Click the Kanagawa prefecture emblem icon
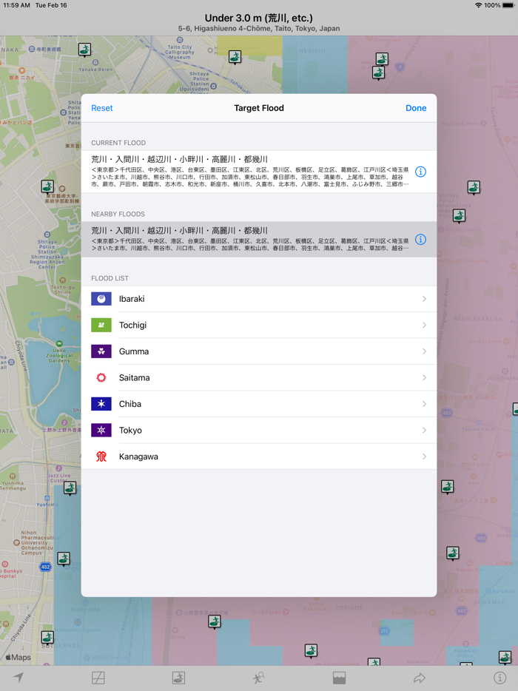518x691 pixels. click(x=101, y=456)
